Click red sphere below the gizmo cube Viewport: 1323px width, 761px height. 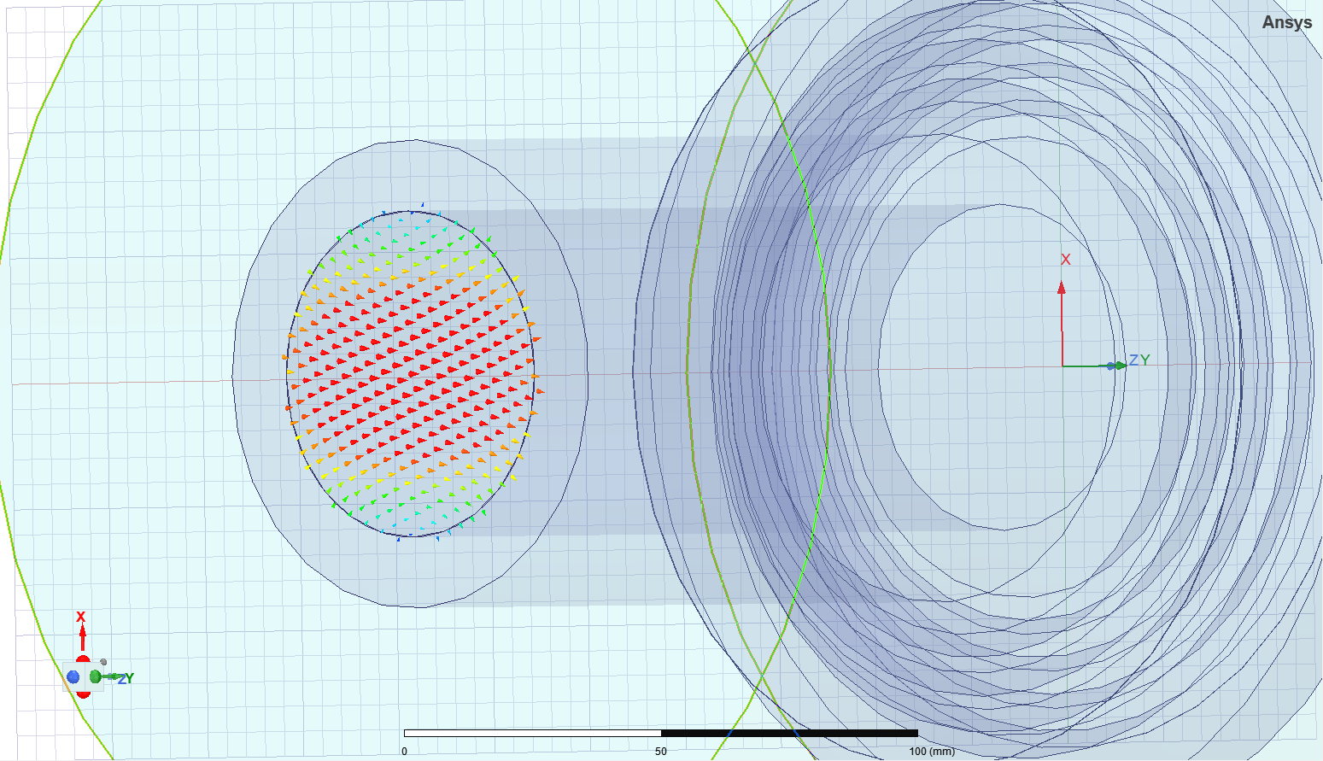pyautogui.click(x=83, y=694)
